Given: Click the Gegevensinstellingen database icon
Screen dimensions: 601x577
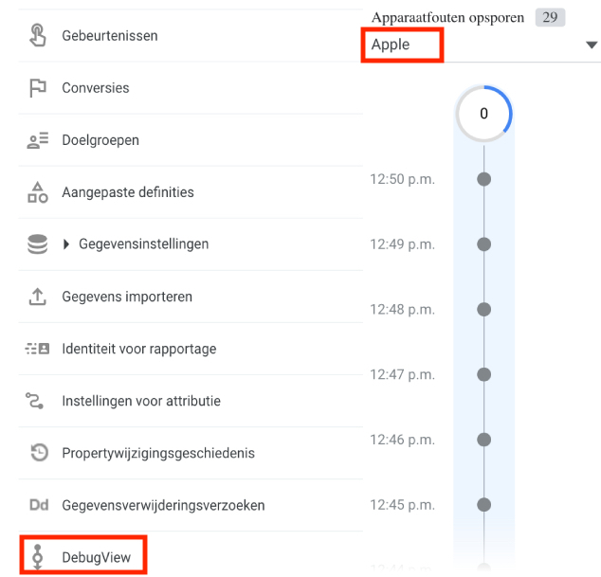Looking at the screenshot, I should coord(38,244).
